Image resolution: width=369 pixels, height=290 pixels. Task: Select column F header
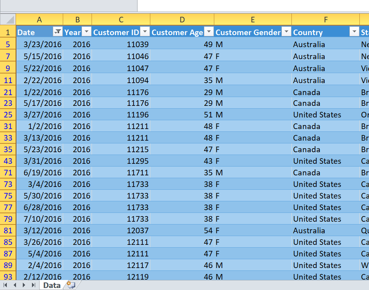coord(325,20)
